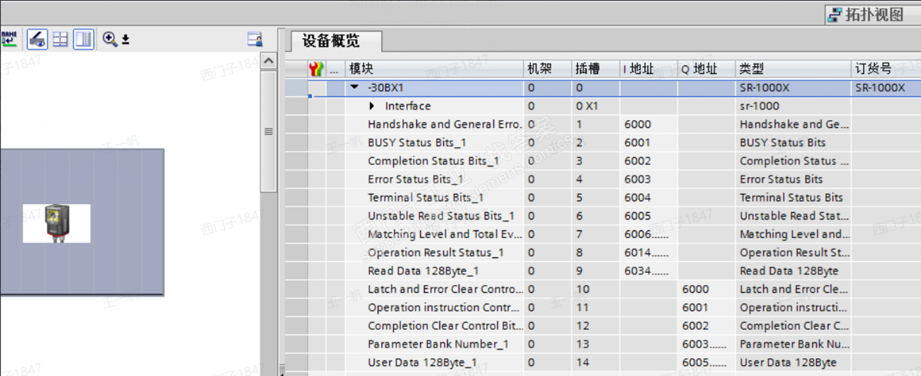Click the 插槽 column header
The height and width of the screenshot is (376, 921).
click(595, 69)
